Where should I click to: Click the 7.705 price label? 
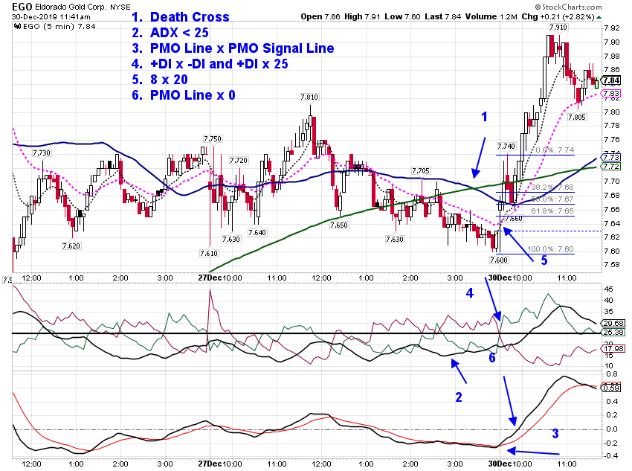coord(420,171)
